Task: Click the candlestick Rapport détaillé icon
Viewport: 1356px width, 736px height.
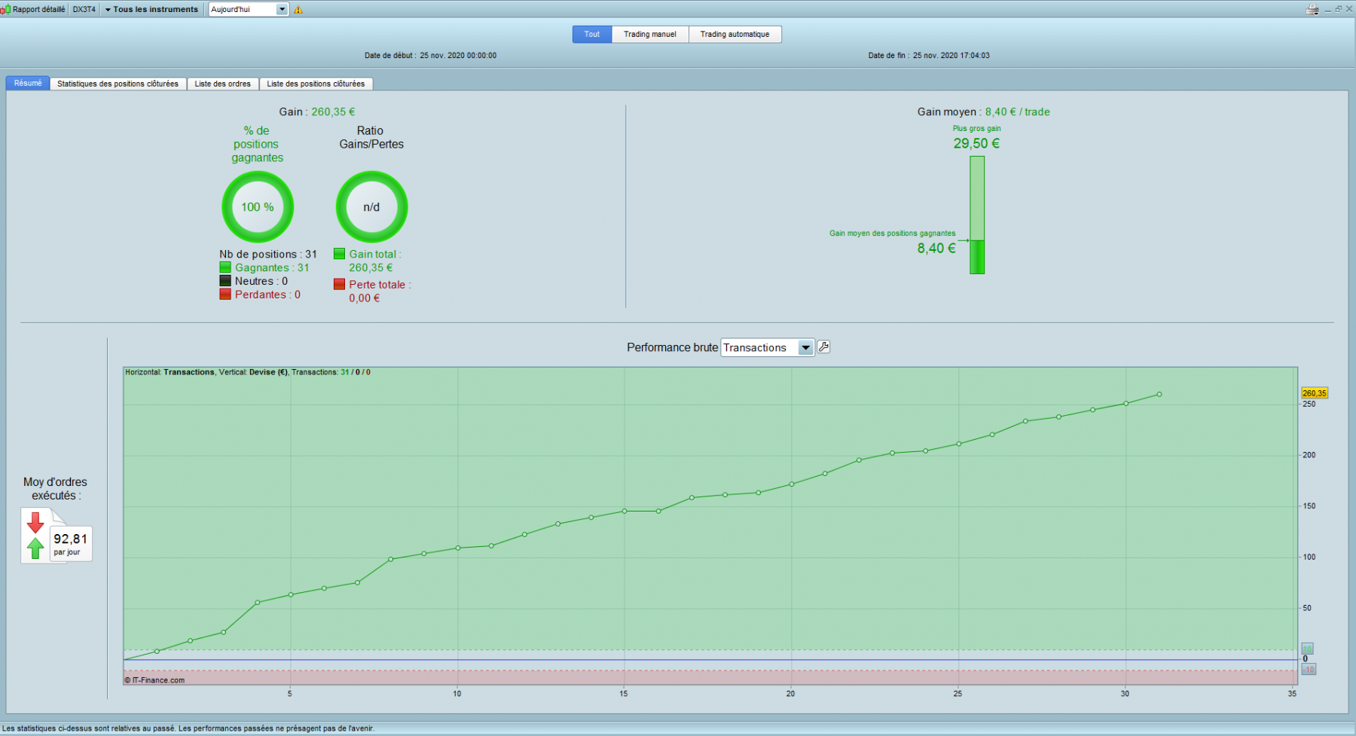Action: (x=5, y=10)
